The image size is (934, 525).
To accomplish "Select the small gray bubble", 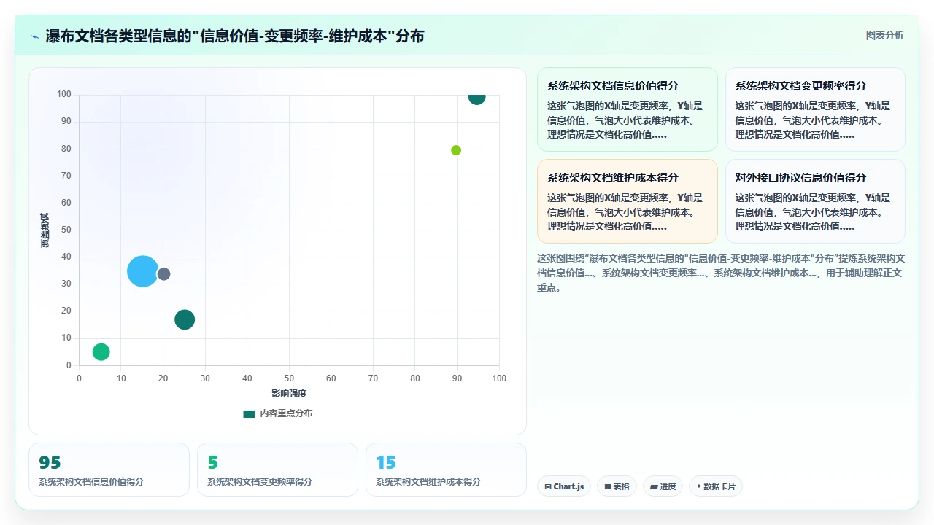I will tap(163, 274).
